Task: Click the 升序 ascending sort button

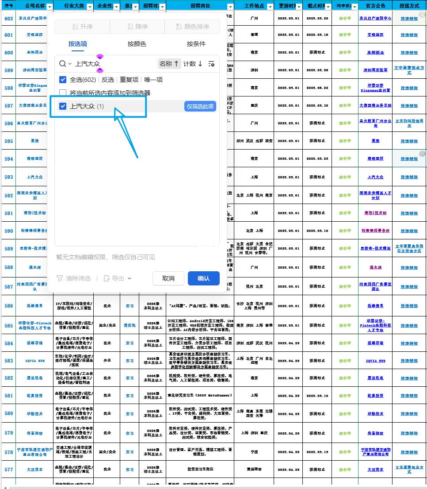Action: tap(82, 27)
